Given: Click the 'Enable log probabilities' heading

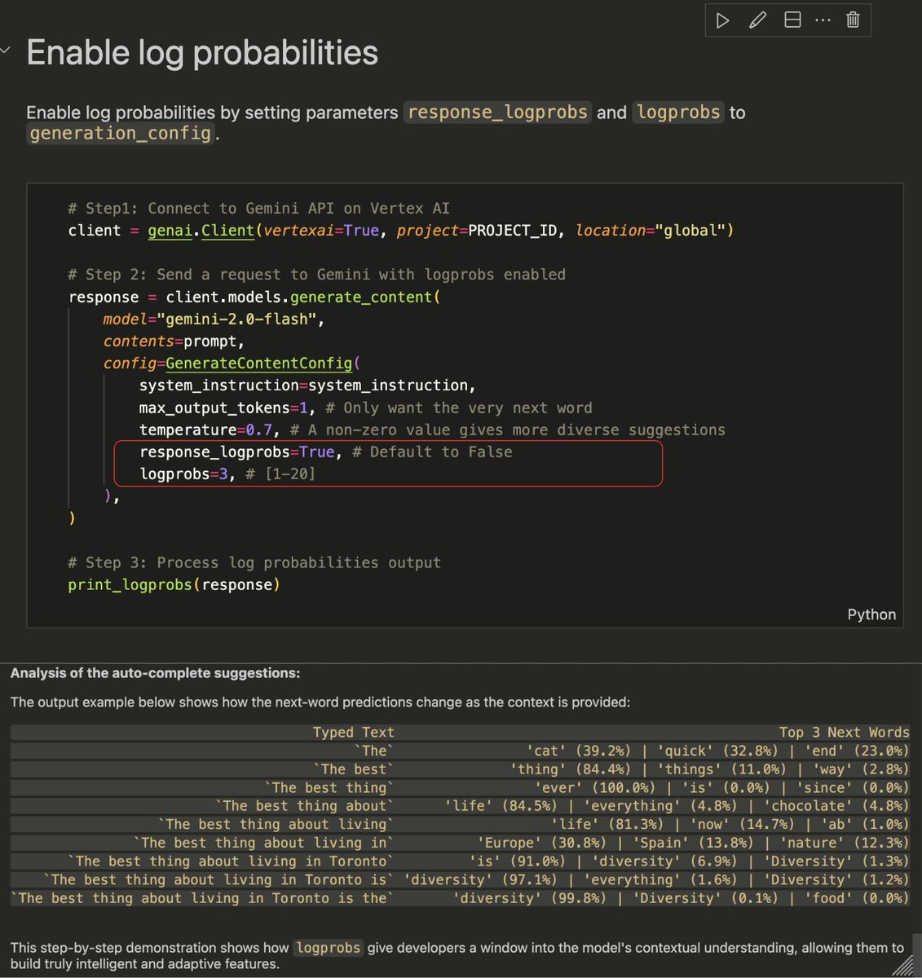Looking at the screenshot, I should pos(202,53).
